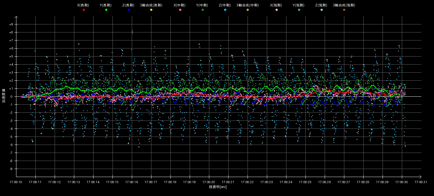Image resolution: width=434 pixels, height=196 pixels.
Task: Select the 17:08:20 time axis label
Action: coord(209,182)
